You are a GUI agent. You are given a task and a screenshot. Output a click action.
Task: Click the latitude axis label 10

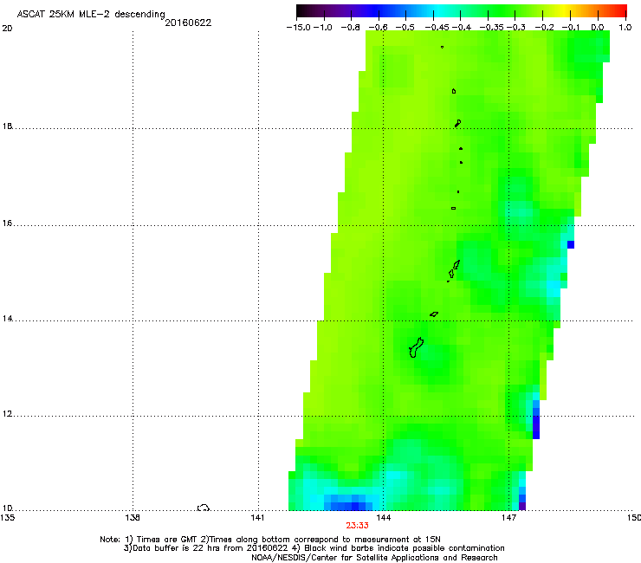click(x=7, y=508)
